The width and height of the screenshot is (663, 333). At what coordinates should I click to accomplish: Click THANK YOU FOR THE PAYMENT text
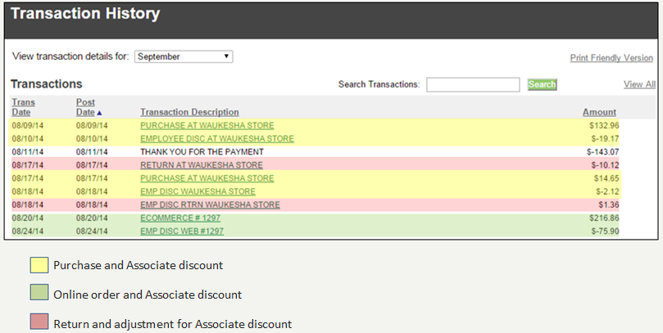202,152
